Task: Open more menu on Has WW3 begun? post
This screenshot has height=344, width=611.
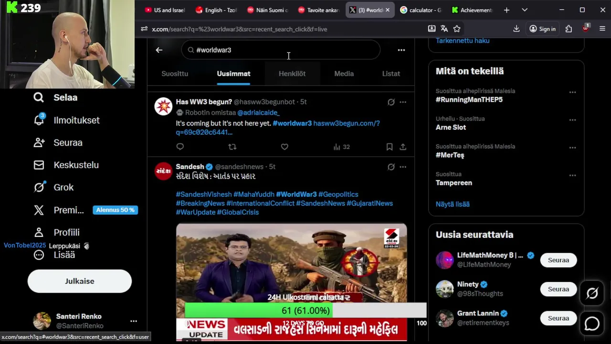Action: click(403, 102)
